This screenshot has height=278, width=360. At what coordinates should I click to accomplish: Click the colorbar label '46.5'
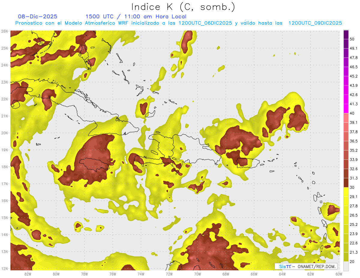pos(353,67)
